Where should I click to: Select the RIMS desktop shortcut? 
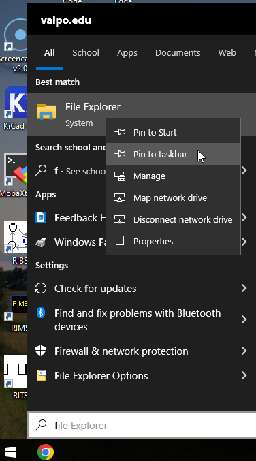pos(16,313)
